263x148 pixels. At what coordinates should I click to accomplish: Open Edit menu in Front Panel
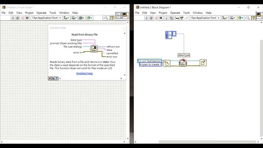[11, 13]
